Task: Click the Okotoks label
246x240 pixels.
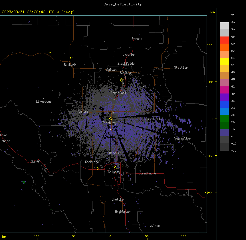Action: [118, 200]
